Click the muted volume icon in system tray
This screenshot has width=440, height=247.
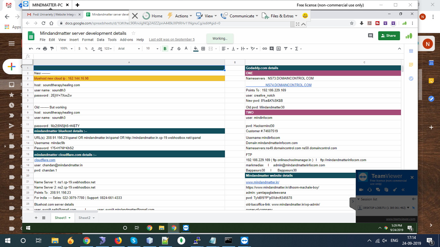coord(384,241)
